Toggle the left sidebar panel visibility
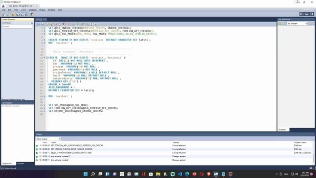 (302, 14)
